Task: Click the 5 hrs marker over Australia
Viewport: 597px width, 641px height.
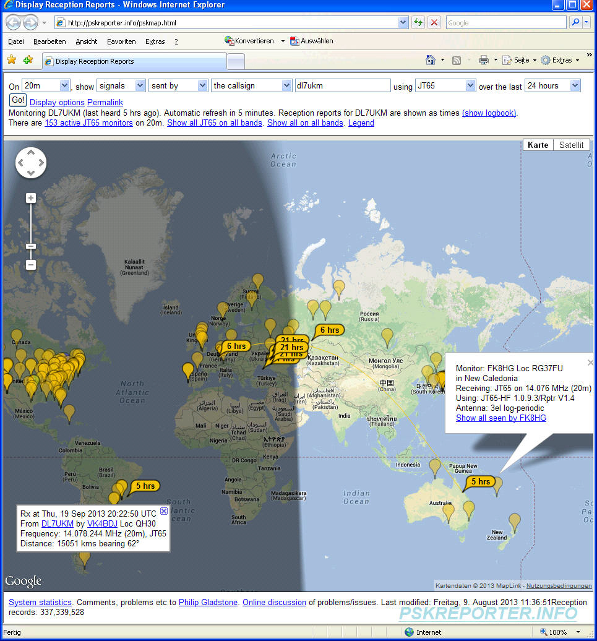Action: 479,481
